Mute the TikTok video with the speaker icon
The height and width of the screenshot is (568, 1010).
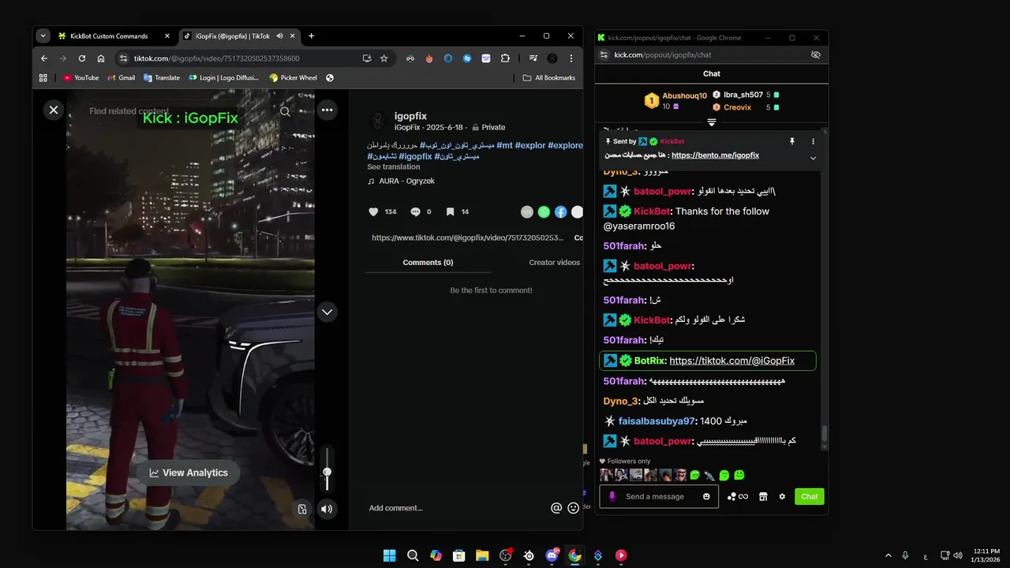[x=327, y=509]
